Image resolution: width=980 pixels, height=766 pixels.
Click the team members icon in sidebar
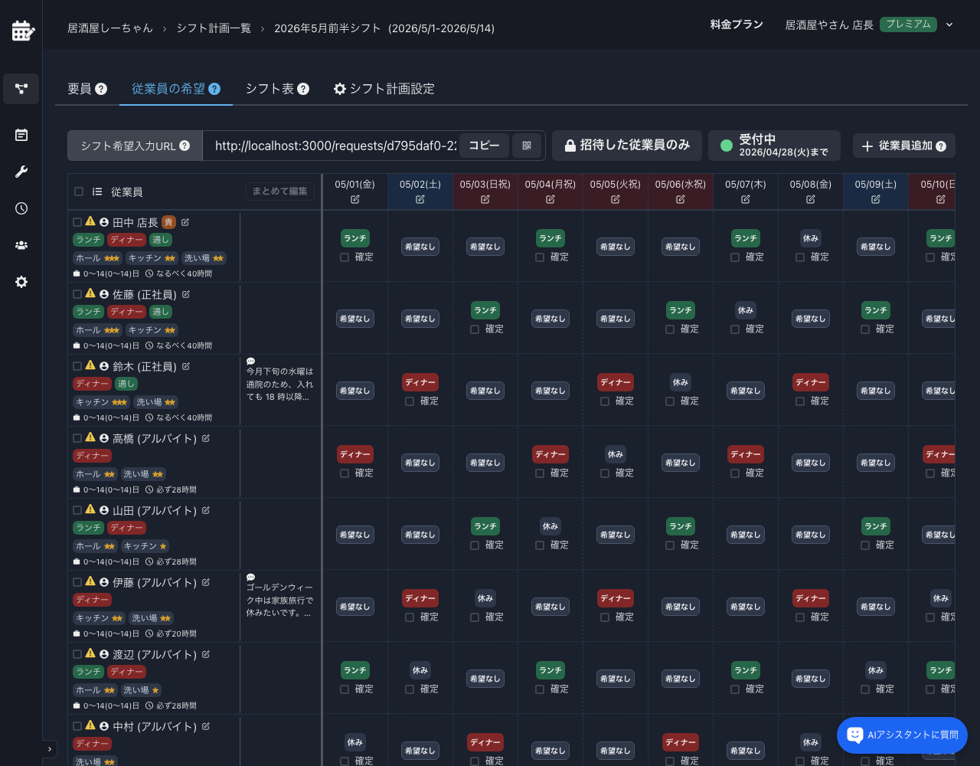coord(21,245)
